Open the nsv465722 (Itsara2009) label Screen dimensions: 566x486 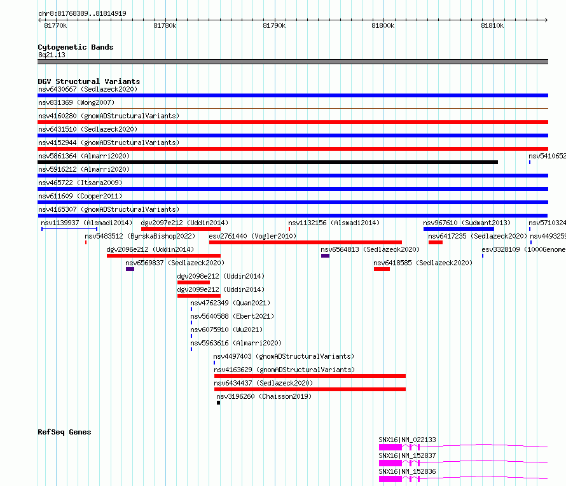coord(80,183)
